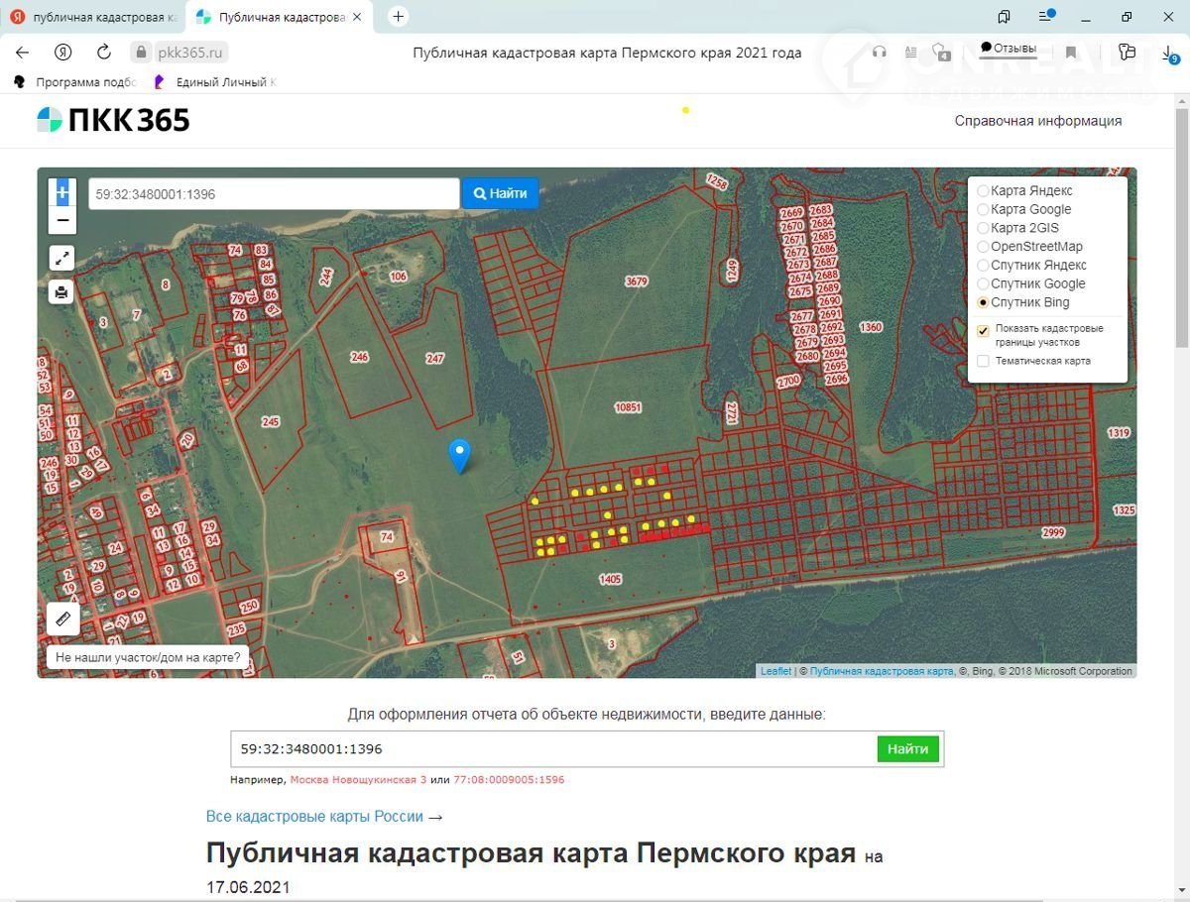Open the Все кадастровые карты России link

tap(323, 817)
